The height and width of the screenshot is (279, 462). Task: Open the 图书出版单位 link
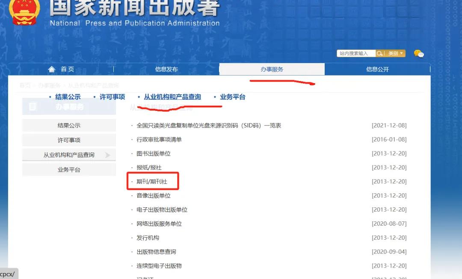[153, 154]
